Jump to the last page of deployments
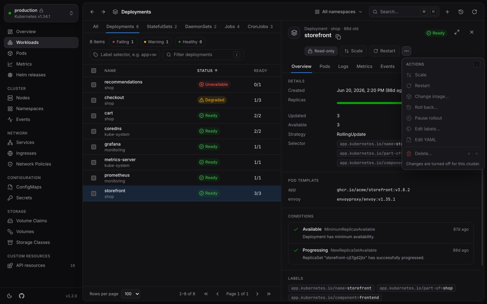Screen dimensions: 487x304 point(269,294)
